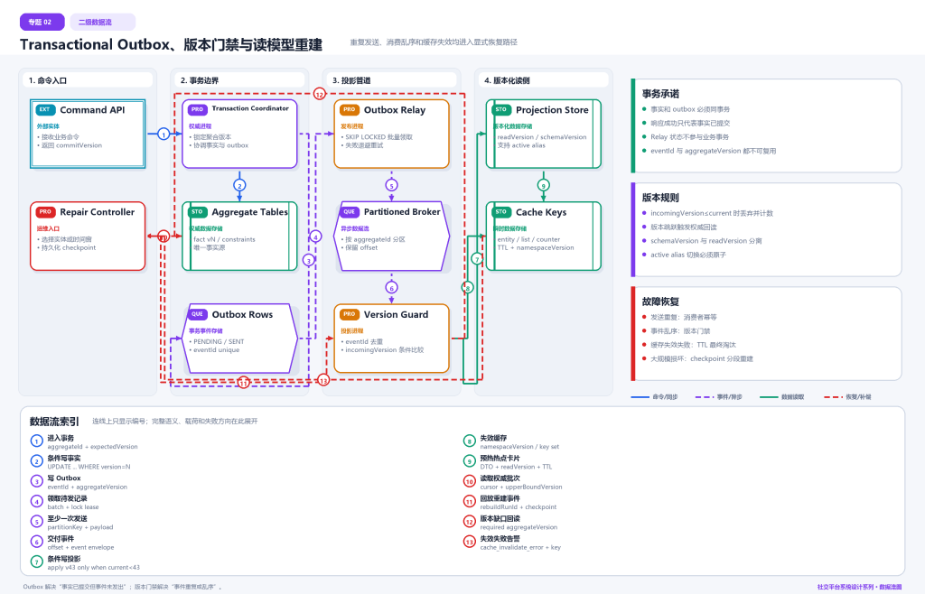Click index circle 6 beside 交付事件

36,542
